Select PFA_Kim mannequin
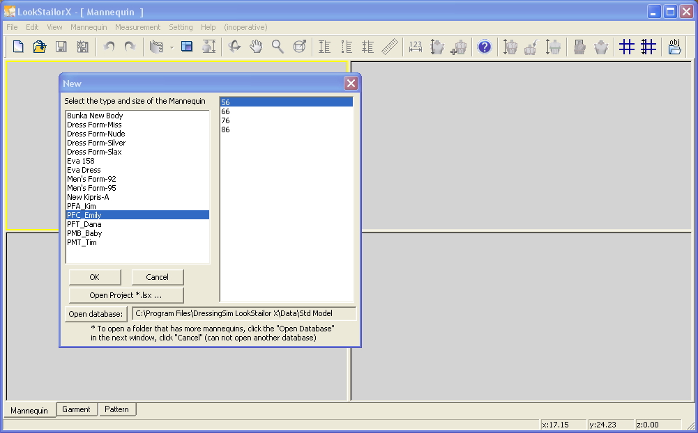This screenshot has height=433, width=698. tap(137, 206)
